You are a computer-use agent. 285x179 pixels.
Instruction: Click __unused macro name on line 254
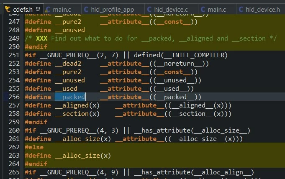coord(70,80)
